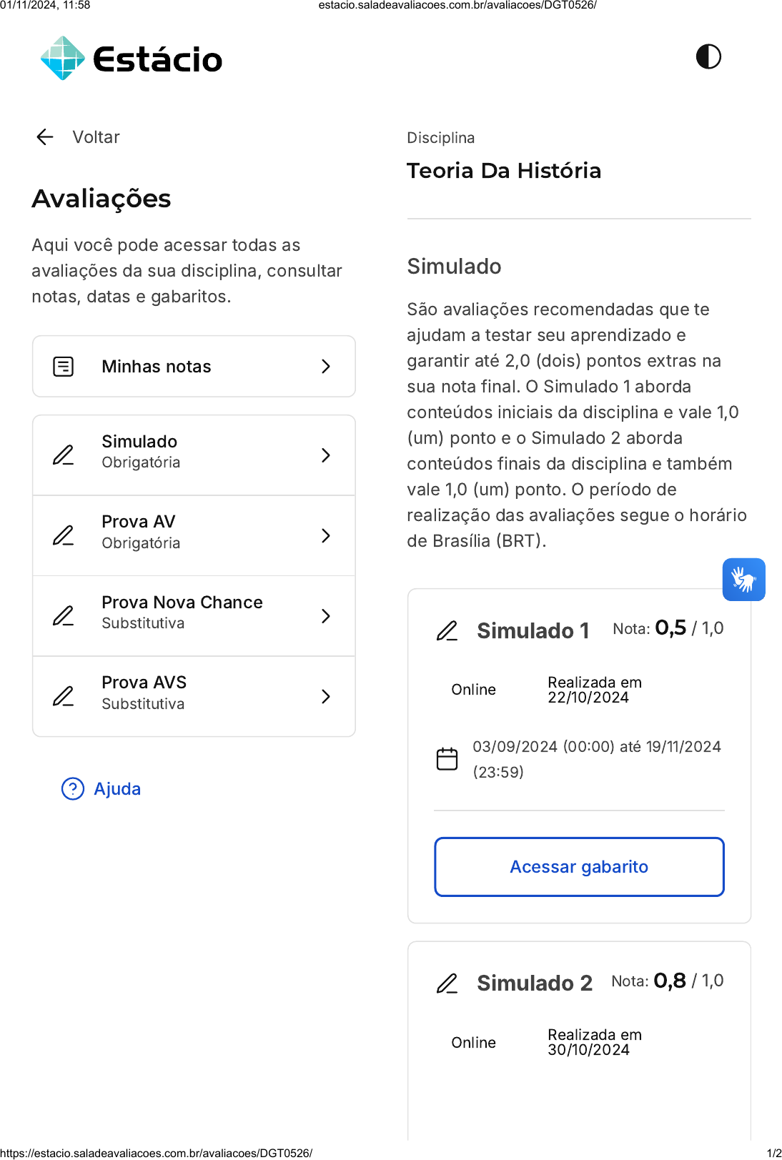Click the calendar icon in Simulado 1 card
This screenshot has width=782, height=1160.
[x=447, y=758]
